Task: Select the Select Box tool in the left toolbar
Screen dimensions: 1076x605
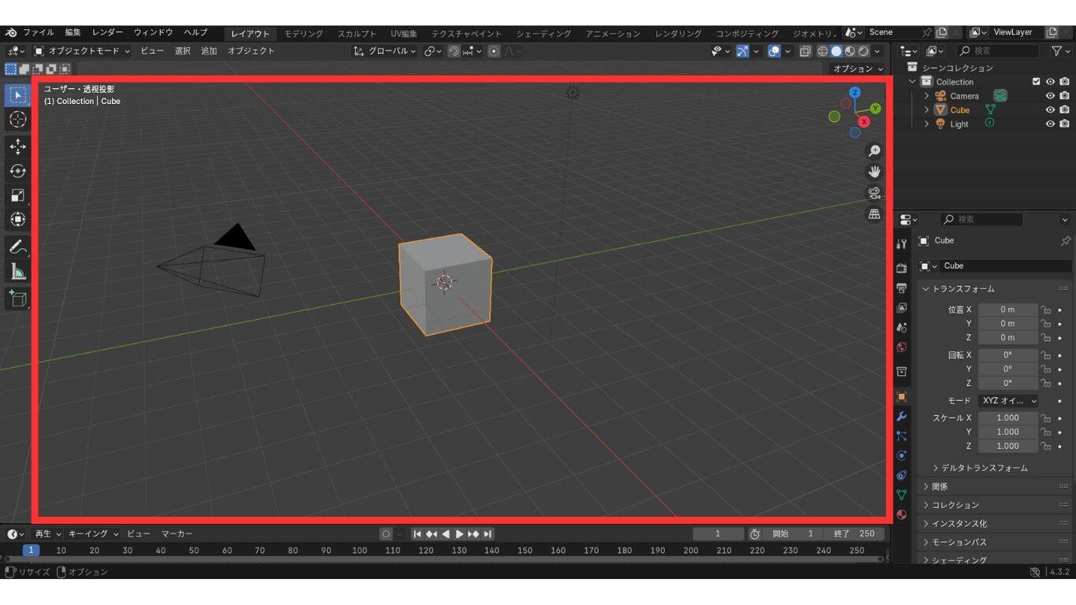Action: (17, 95)
